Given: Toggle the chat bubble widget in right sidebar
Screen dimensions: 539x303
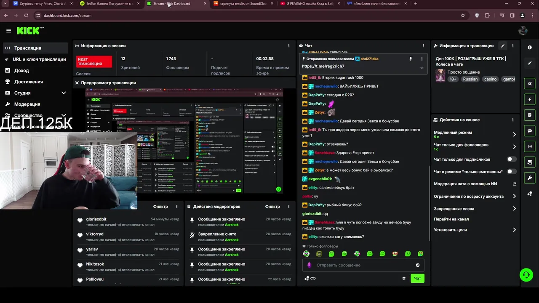Looking at the screenshot, I should [530, 131].
